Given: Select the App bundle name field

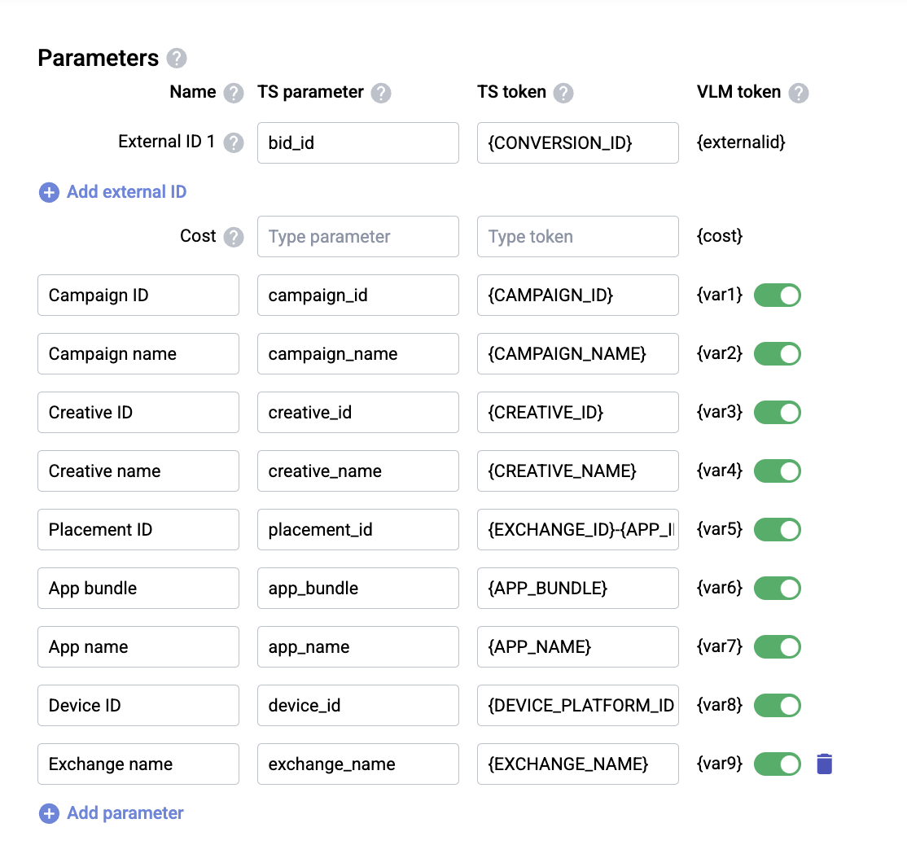Looking at the screenshot, I should click(138, 589).
